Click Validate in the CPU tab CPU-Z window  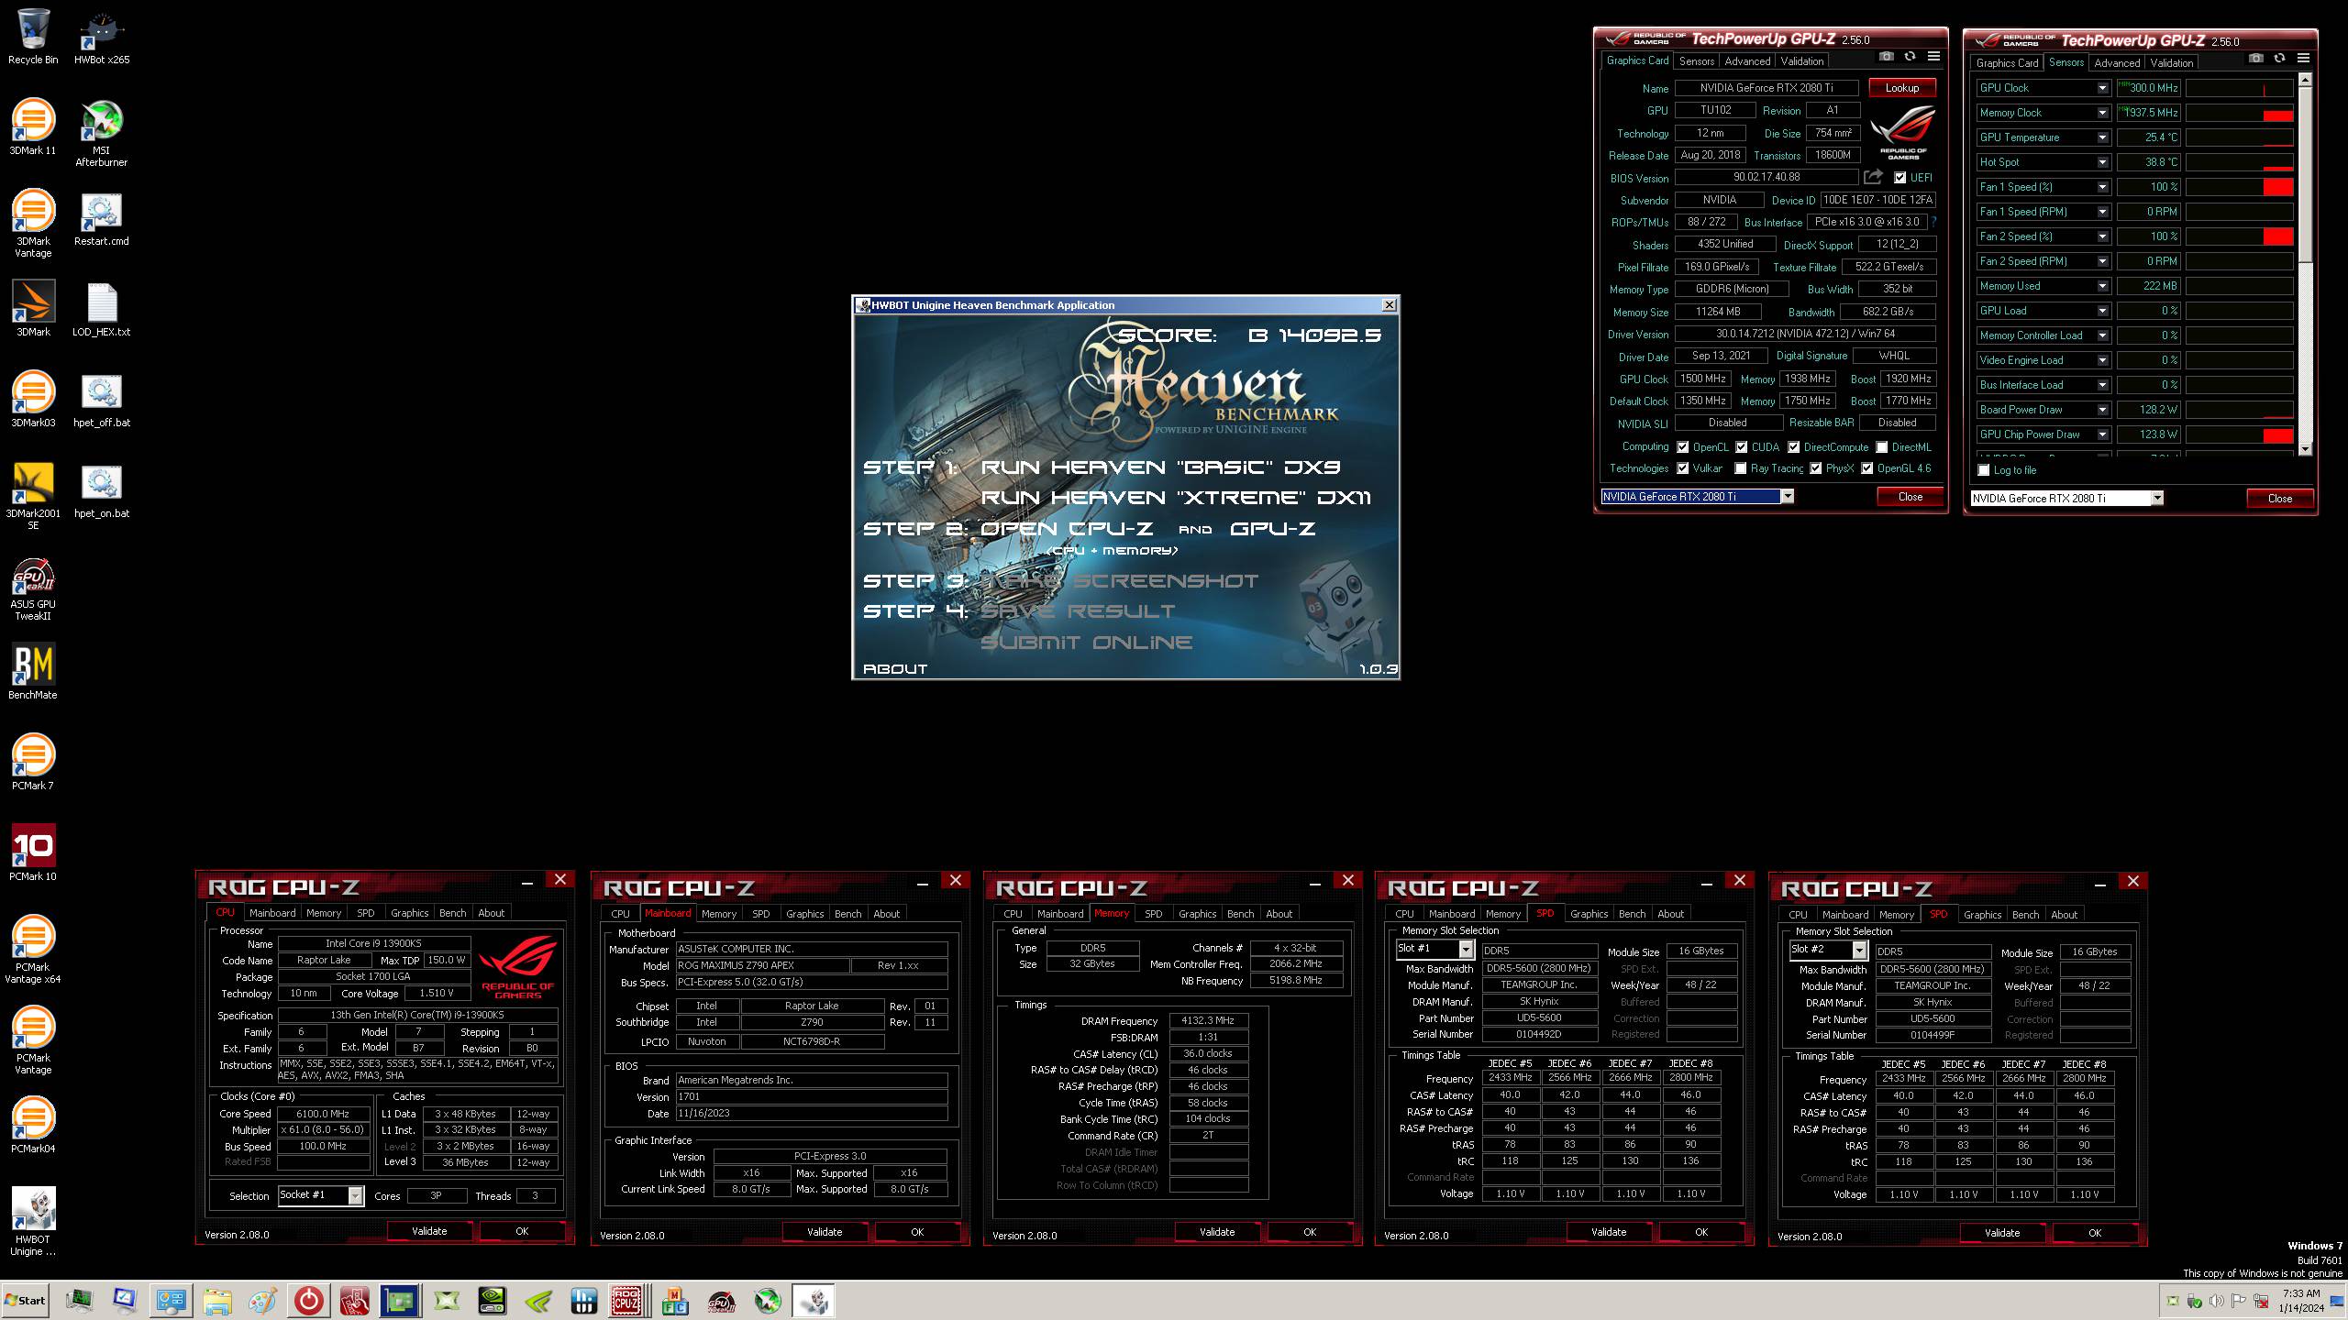[x=429, y=1231]
